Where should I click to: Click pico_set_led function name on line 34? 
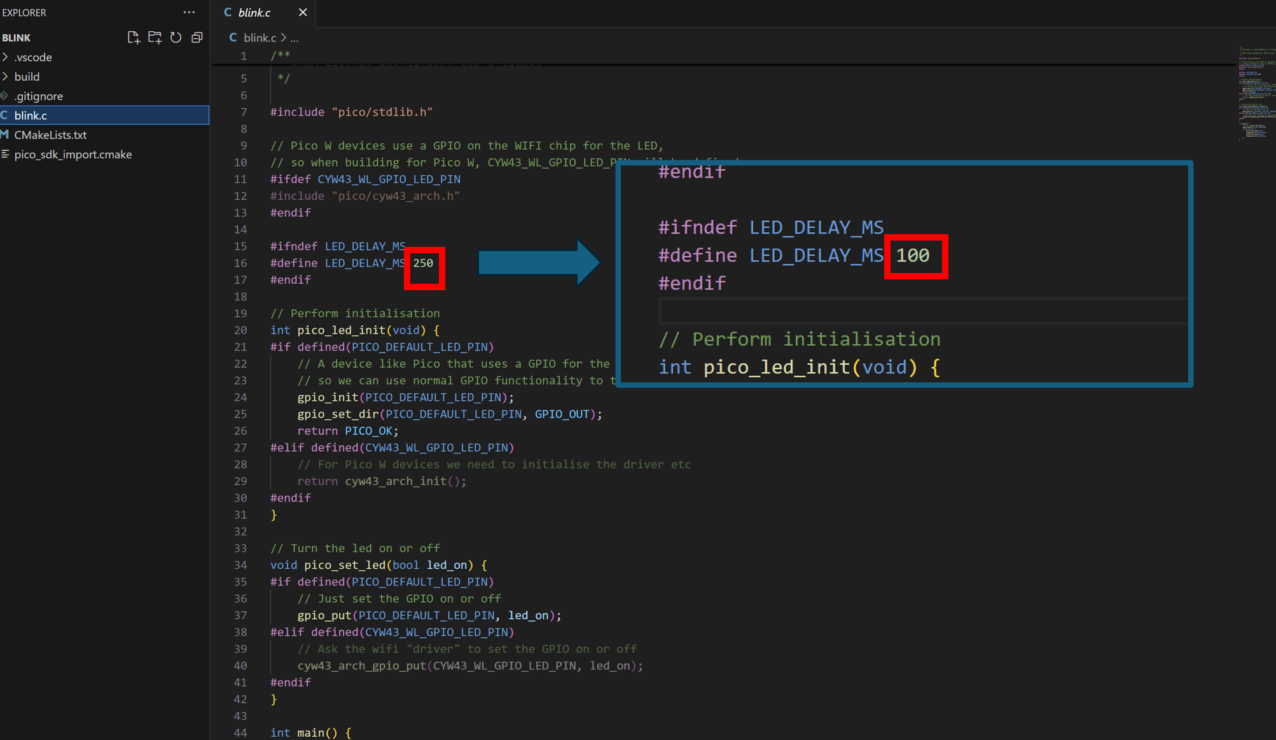[345, 565]
